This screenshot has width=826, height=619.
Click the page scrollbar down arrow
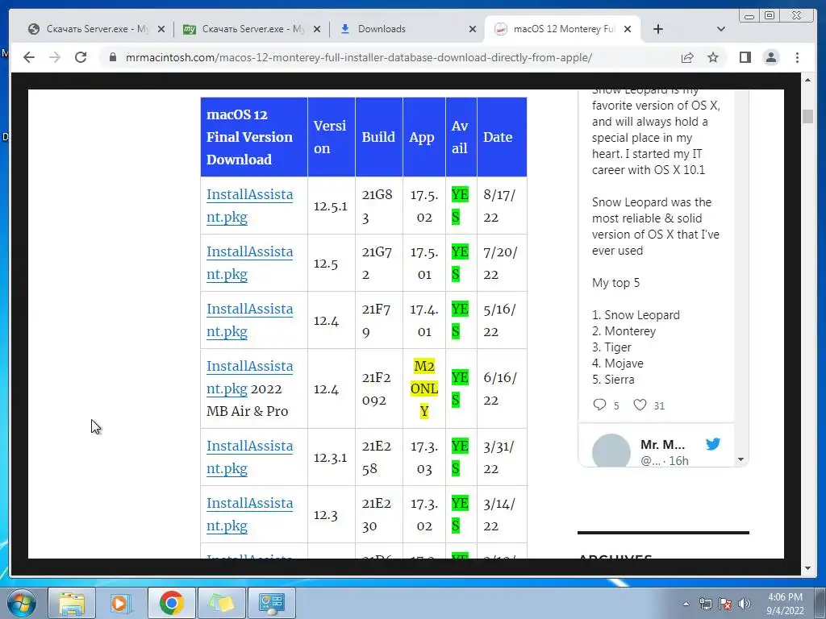tap(808, 568)
